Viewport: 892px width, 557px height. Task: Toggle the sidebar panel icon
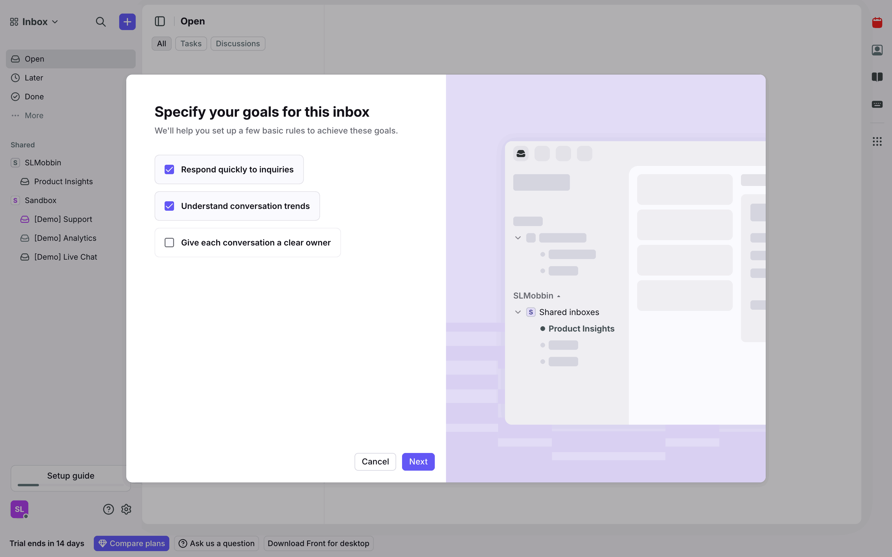point(160,21)
